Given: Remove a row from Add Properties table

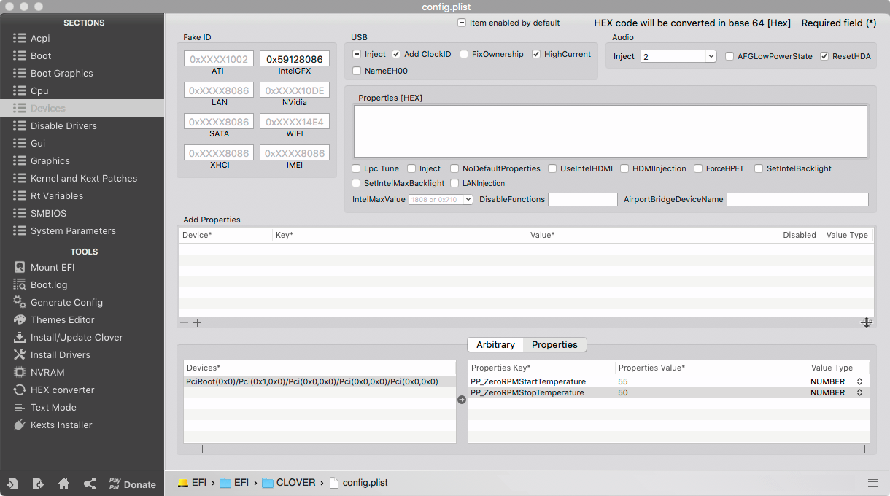Looking at the screenshot, I should pos(184,322).
